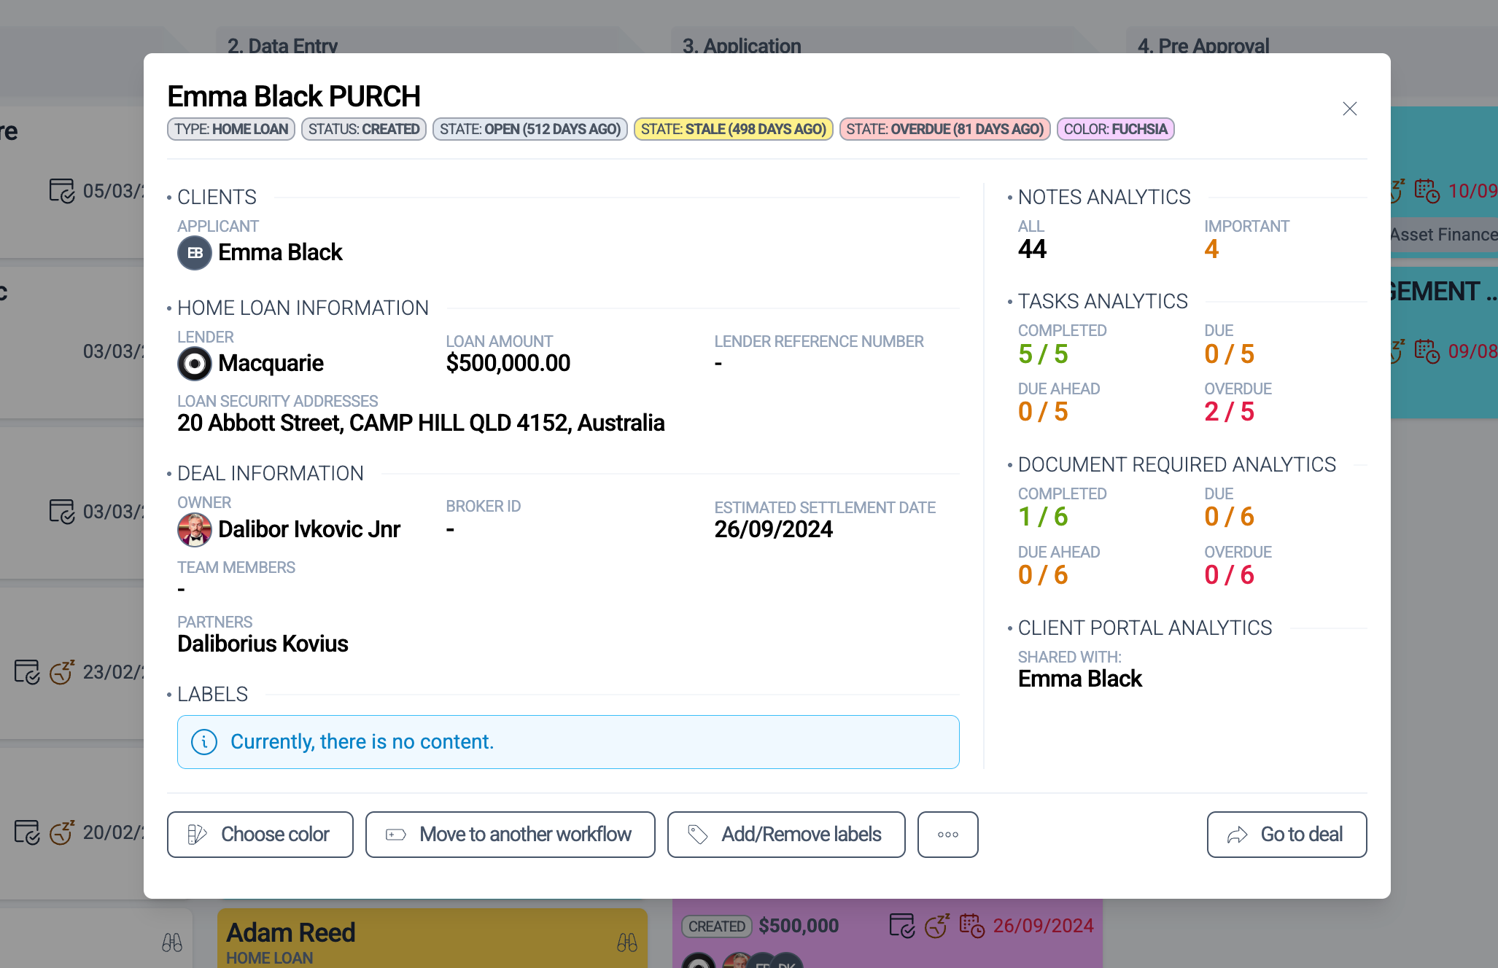
Task: Click the snooze icon beside 23/02 date
Action: coord(62,672)
